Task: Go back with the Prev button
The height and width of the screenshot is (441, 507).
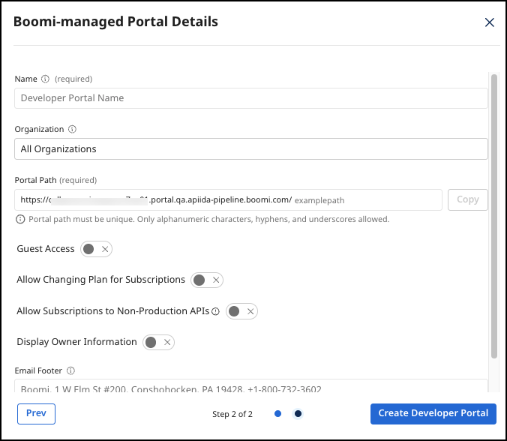Action: [36, 413]
